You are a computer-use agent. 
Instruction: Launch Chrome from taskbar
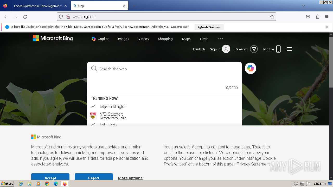[x=47, y=184]
